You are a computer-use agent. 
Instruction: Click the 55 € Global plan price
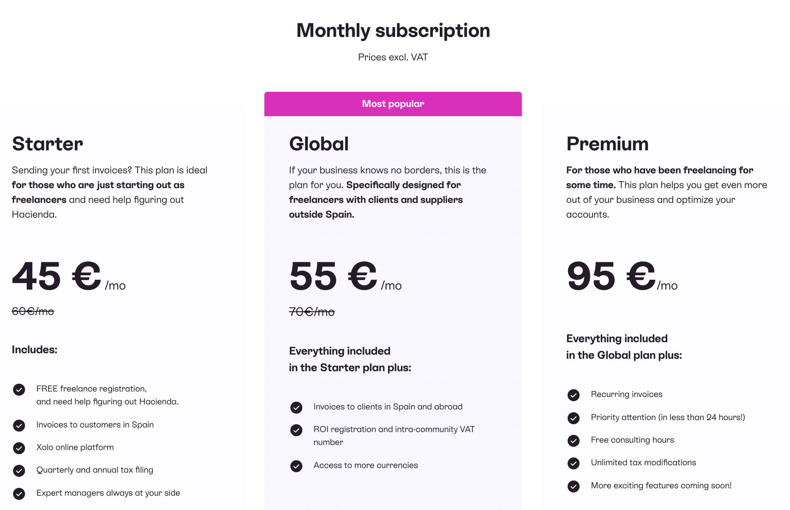346,276
